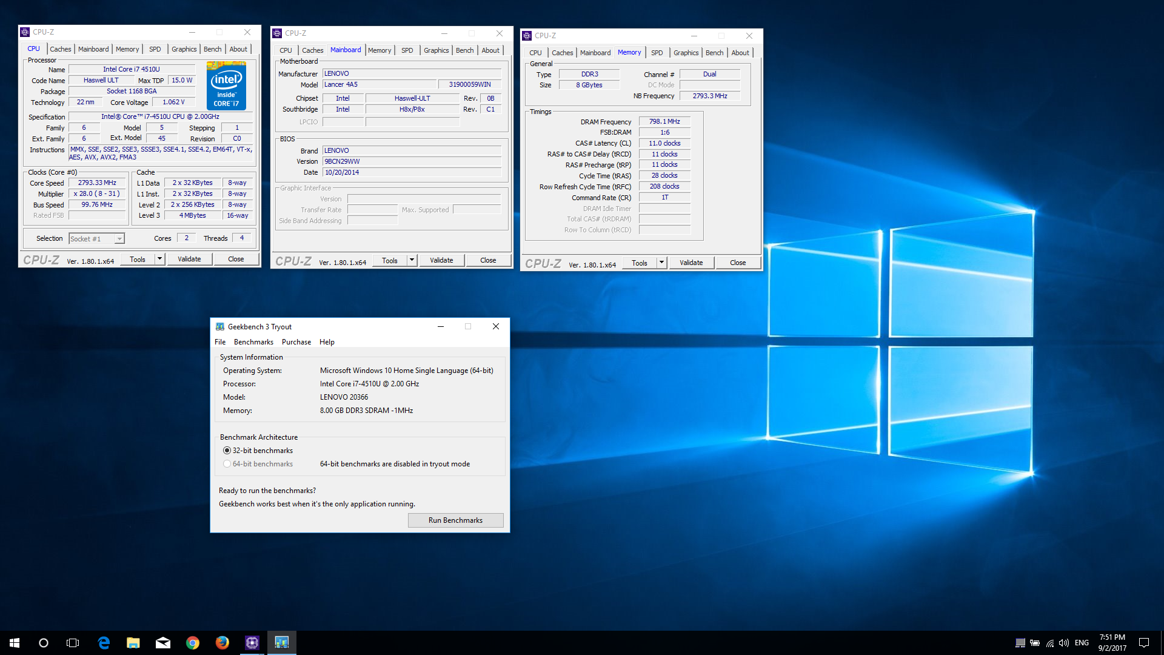Switch to Geekbench taskbar icon
Image resolution: width=1164 pixels, height=655 pixels.
pos(282,643)
